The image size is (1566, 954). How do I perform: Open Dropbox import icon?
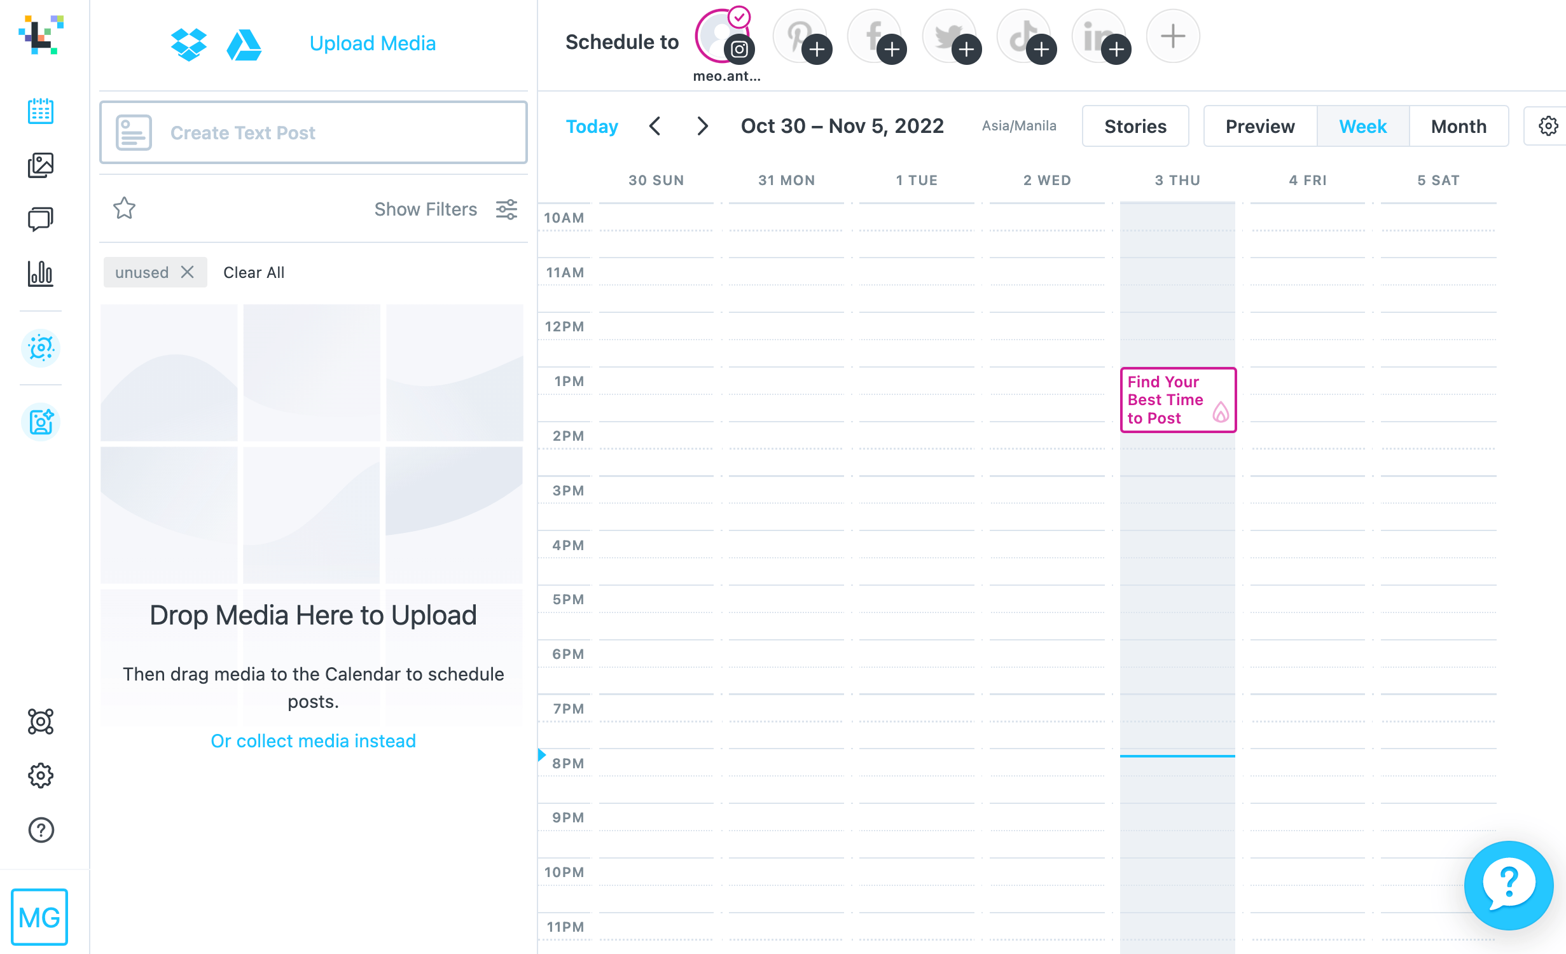[188, 45]
